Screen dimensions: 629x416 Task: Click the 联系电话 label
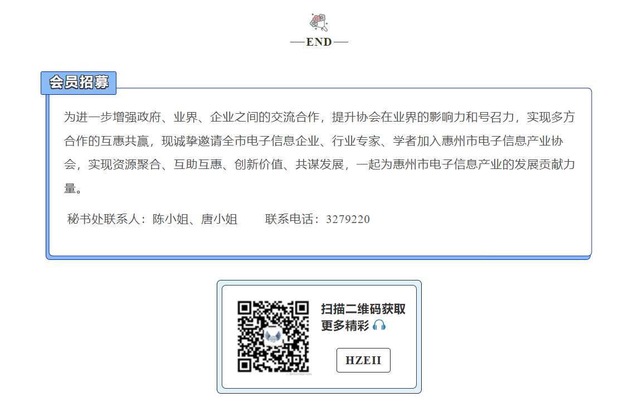click(292, 219)
